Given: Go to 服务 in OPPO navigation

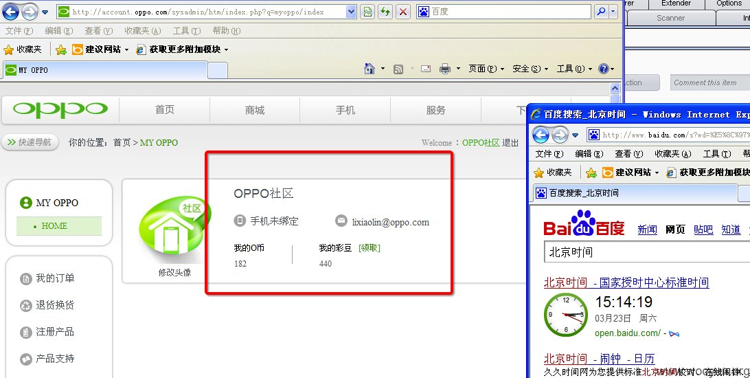Looking at the screenshot, I should tap(435, 110).
